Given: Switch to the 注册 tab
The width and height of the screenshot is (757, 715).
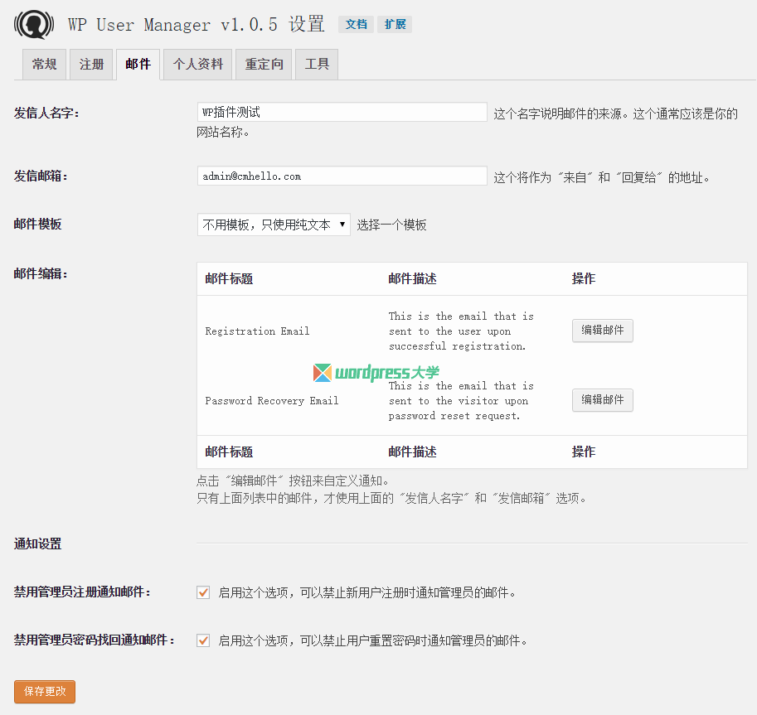Looking at the screenshot, I should tap(91, 63).
